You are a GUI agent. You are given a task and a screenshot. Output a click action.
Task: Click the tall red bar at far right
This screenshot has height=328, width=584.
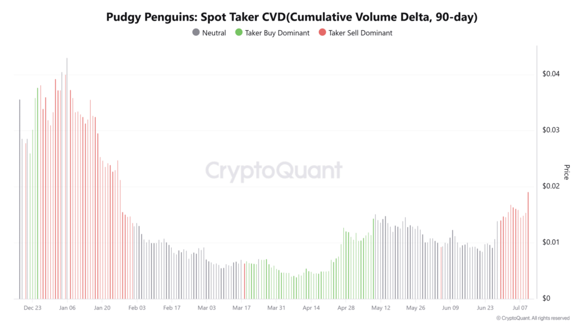pos(528,245)
